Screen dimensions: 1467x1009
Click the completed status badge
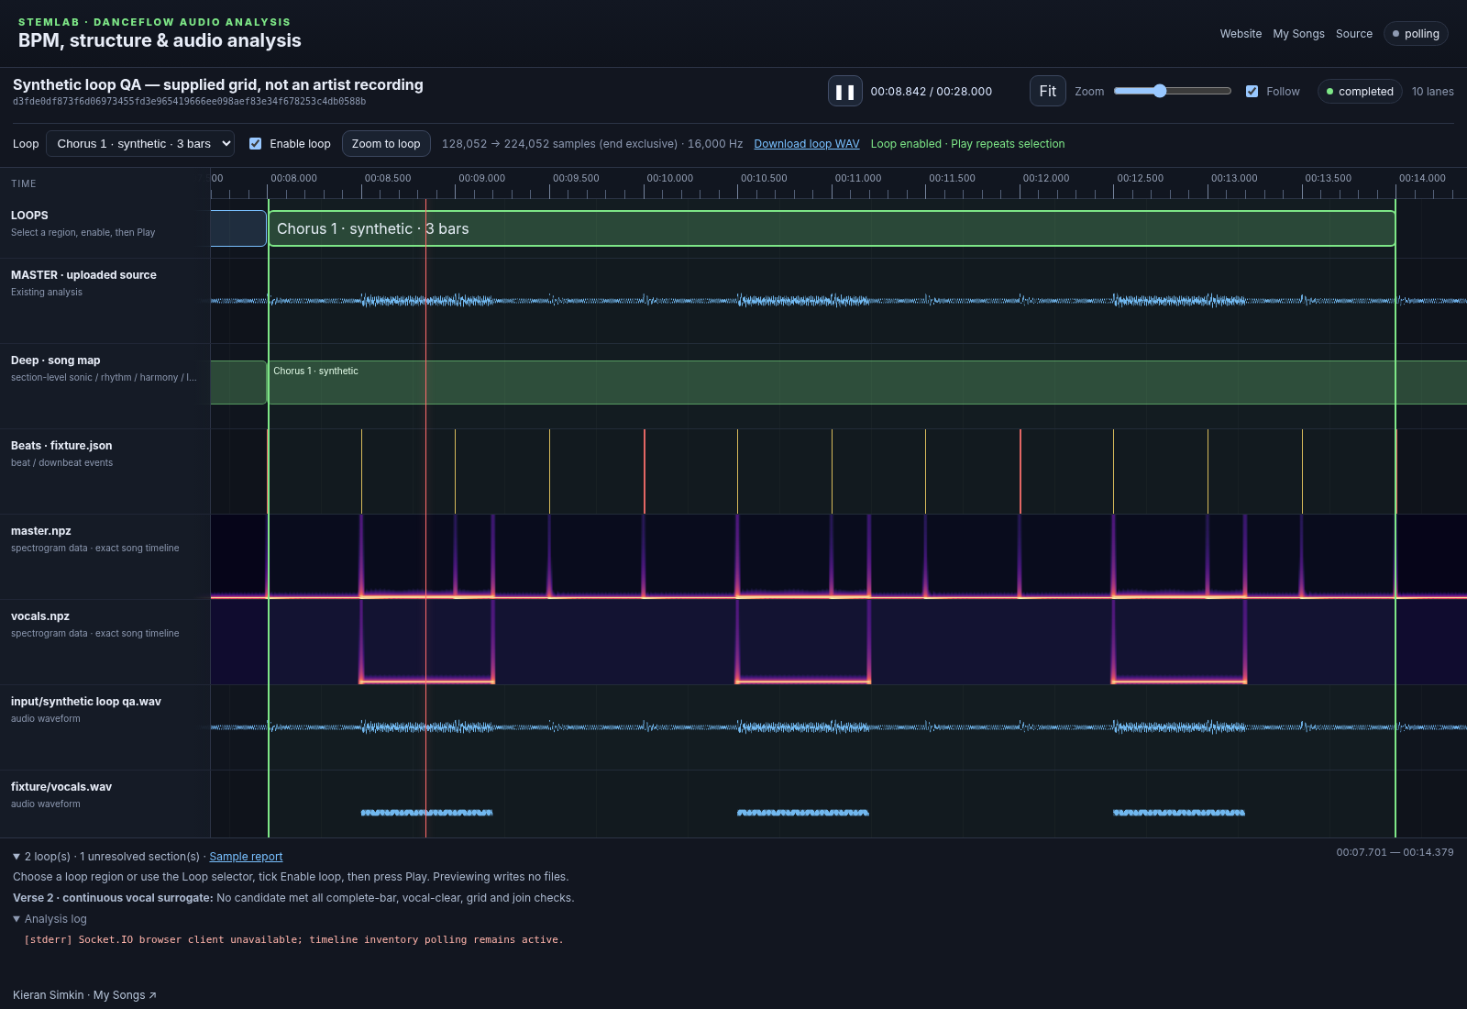pyautogui.click(x=1360, y=92)
